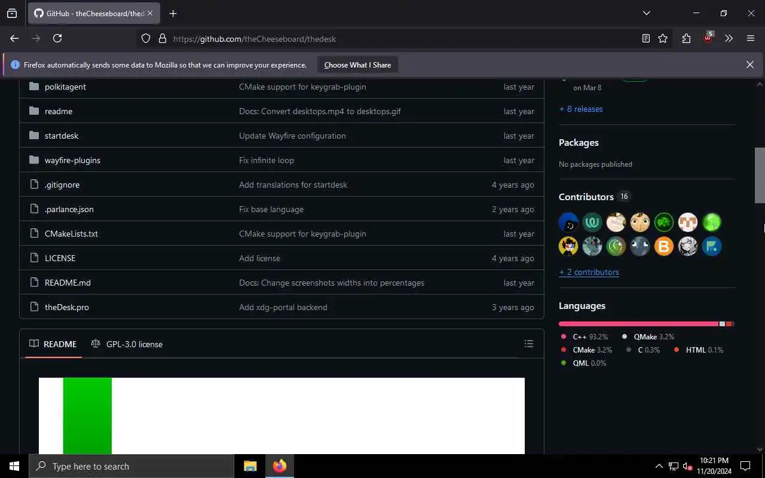Open the + 8 releases link
Viewport: 765px width, 478px height.
[581, 109]
